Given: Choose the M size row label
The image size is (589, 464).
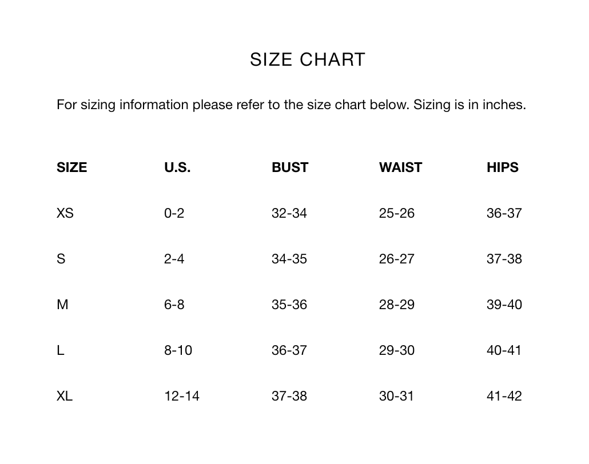Looking at the screenshot, I should click(62, 305).
